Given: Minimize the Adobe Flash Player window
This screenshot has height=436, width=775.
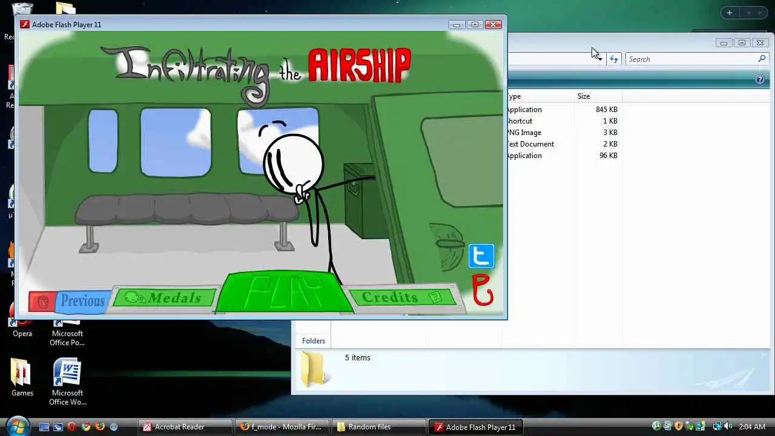Looking at the screenshot, I should [457, 24].
